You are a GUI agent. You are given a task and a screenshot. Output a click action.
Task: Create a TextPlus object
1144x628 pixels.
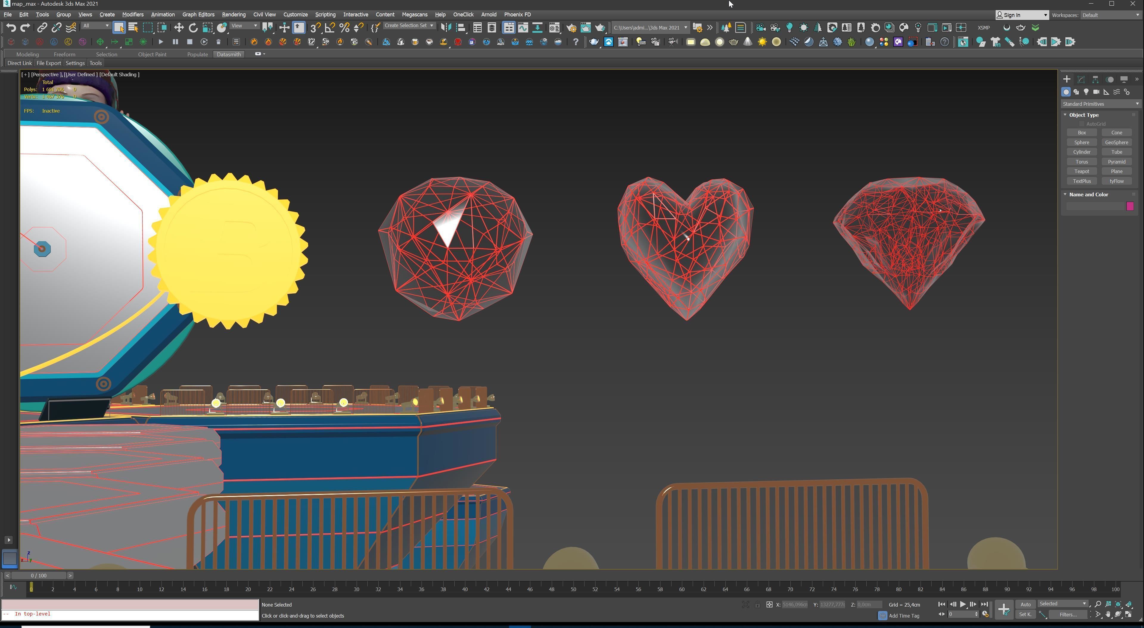[x=1082, y=181]
